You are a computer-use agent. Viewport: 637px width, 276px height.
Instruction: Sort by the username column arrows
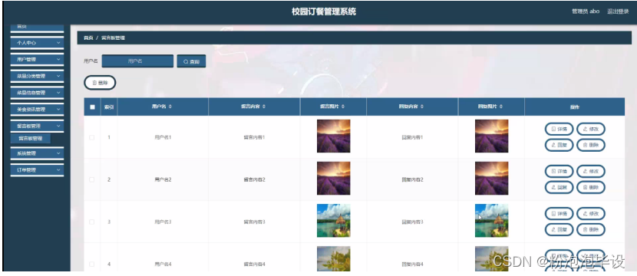[170, 107]
